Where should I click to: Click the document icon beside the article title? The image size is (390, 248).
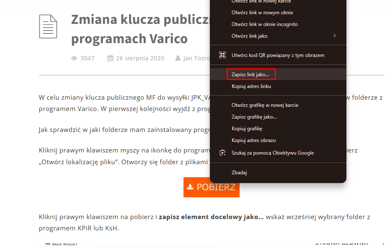(x=48, y=27)
